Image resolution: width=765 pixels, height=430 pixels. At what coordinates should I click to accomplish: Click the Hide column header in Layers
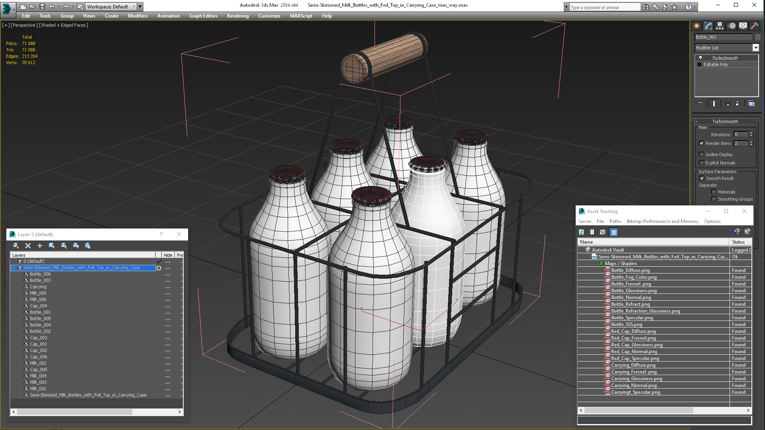coord(168,255)
